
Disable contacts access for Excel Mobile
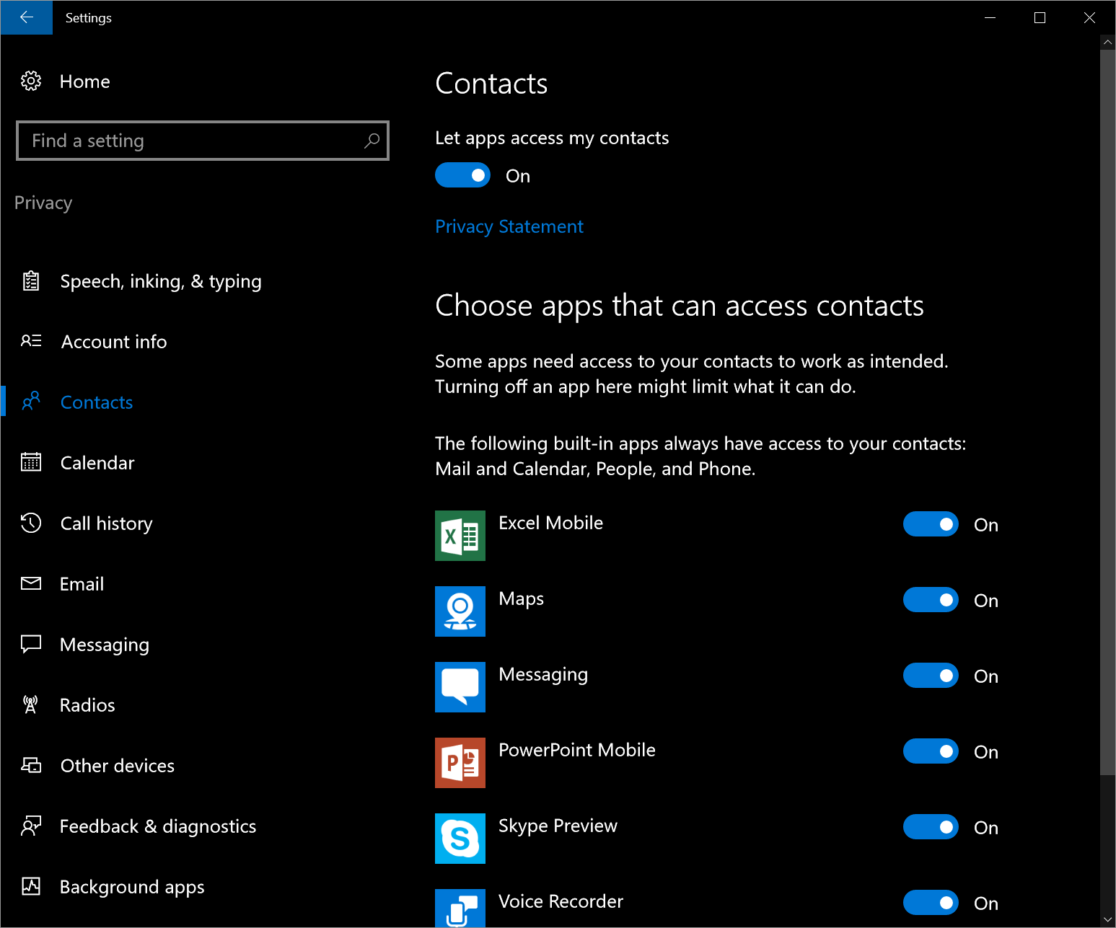tap(930, 524)
